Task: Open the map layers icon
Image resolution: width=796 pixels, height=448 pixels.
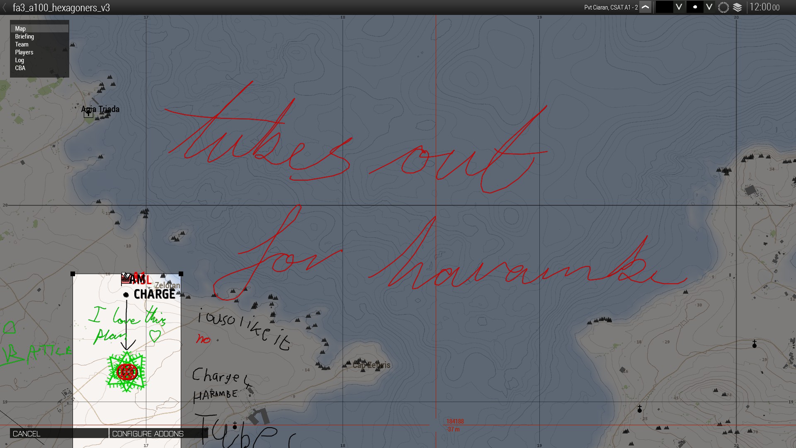Action: 738,7
